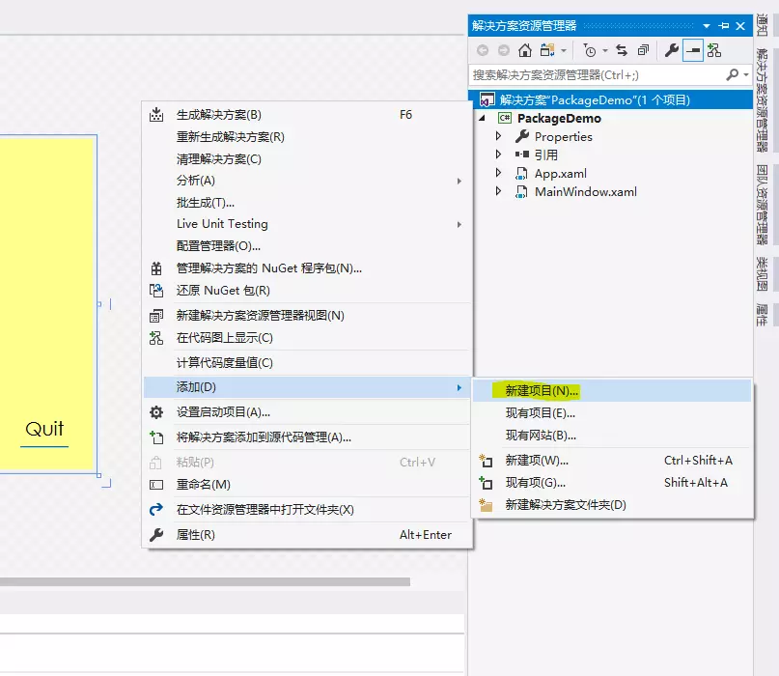779x676 pixels.
Task: Select the App.xaml file
Action: (x=561, y=174)
